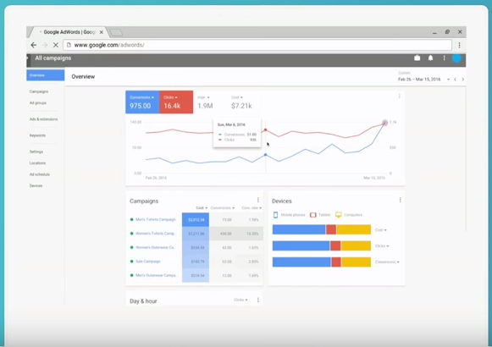Open Day & hour card three-dot menu

click(258, 300)
